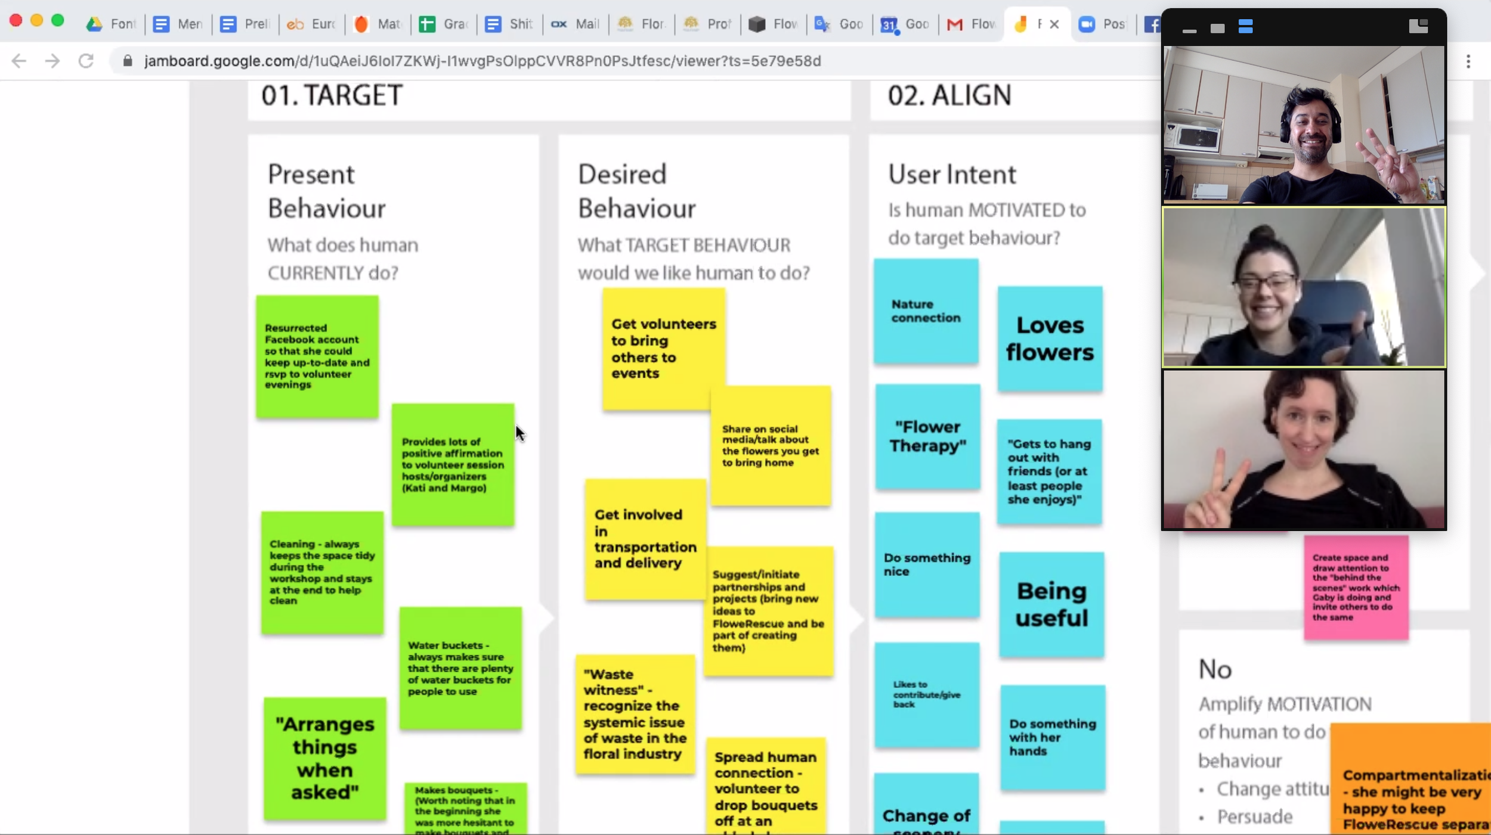The width and height of the screenshot is (1491, 835).
Task: Select 'Do something with her hands' note
Action: tap(1053, 738)
